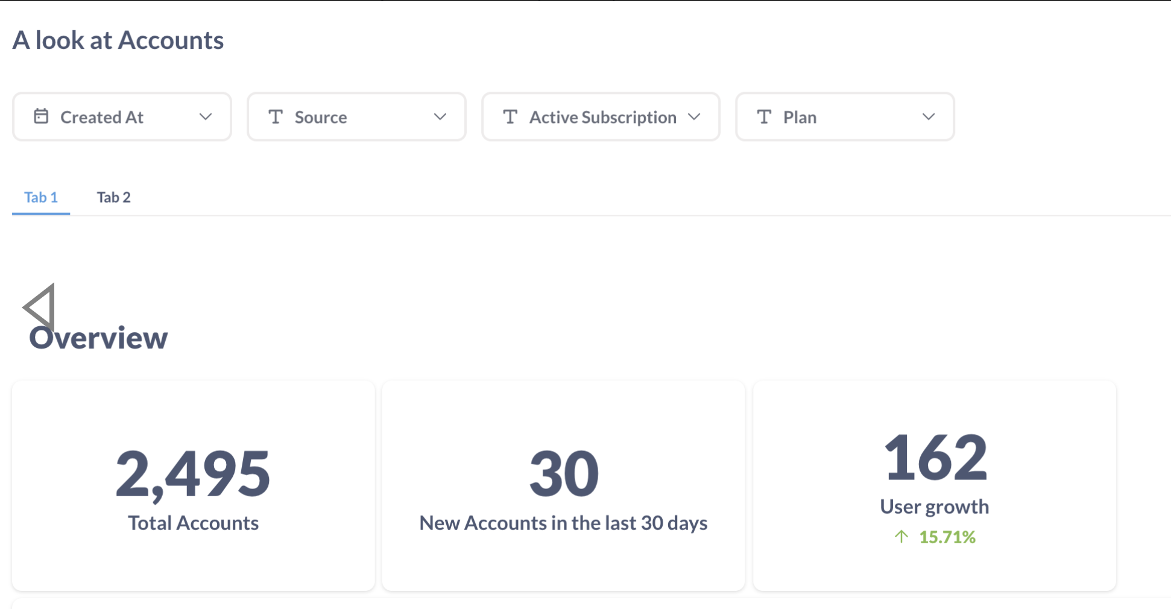1171x609 pixels.
Task: Click the New Accounts in the last 30 days card
Action: [563, 485]
